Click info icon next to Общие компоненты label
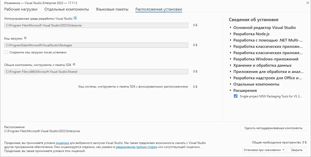 click(x=74, y=64)
